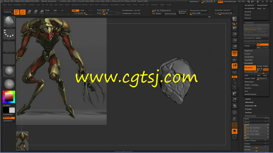Click the Move view icon on right shelf
The image size is (273, 153).
click(x=234, y=94)
